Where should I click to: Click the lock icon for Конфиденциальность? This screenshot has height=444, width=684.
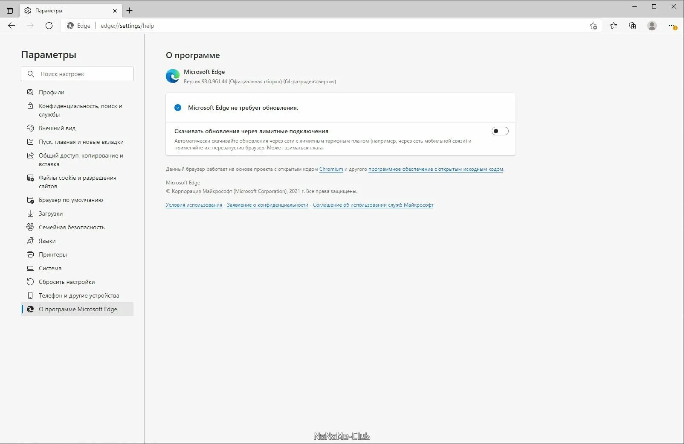pos(30,106)
